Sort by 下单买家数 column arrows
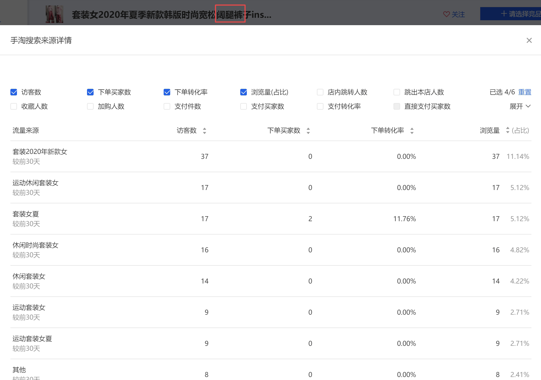Screen dimensions: 541x380 coord(308,131)
